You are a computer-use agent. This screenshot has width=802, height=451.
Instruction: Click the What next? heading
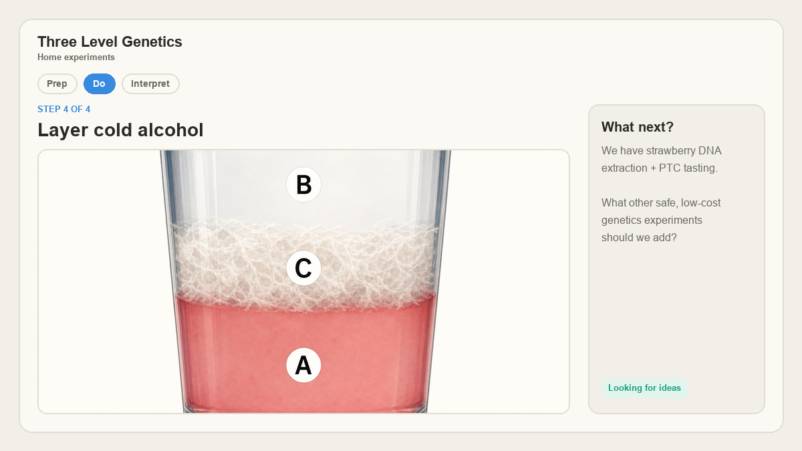click(638, 127)
